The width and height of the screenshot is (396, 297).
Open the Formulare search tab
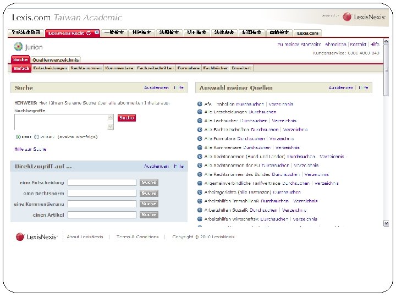coord(189,68)
